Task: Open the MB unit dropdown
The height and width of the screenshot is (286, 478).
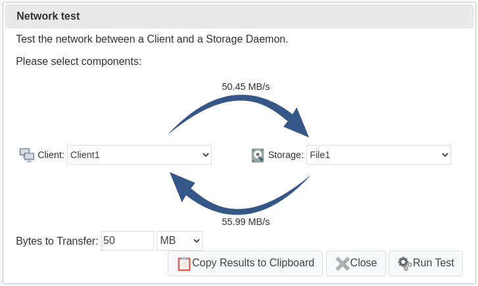Action: coord(179,241)
